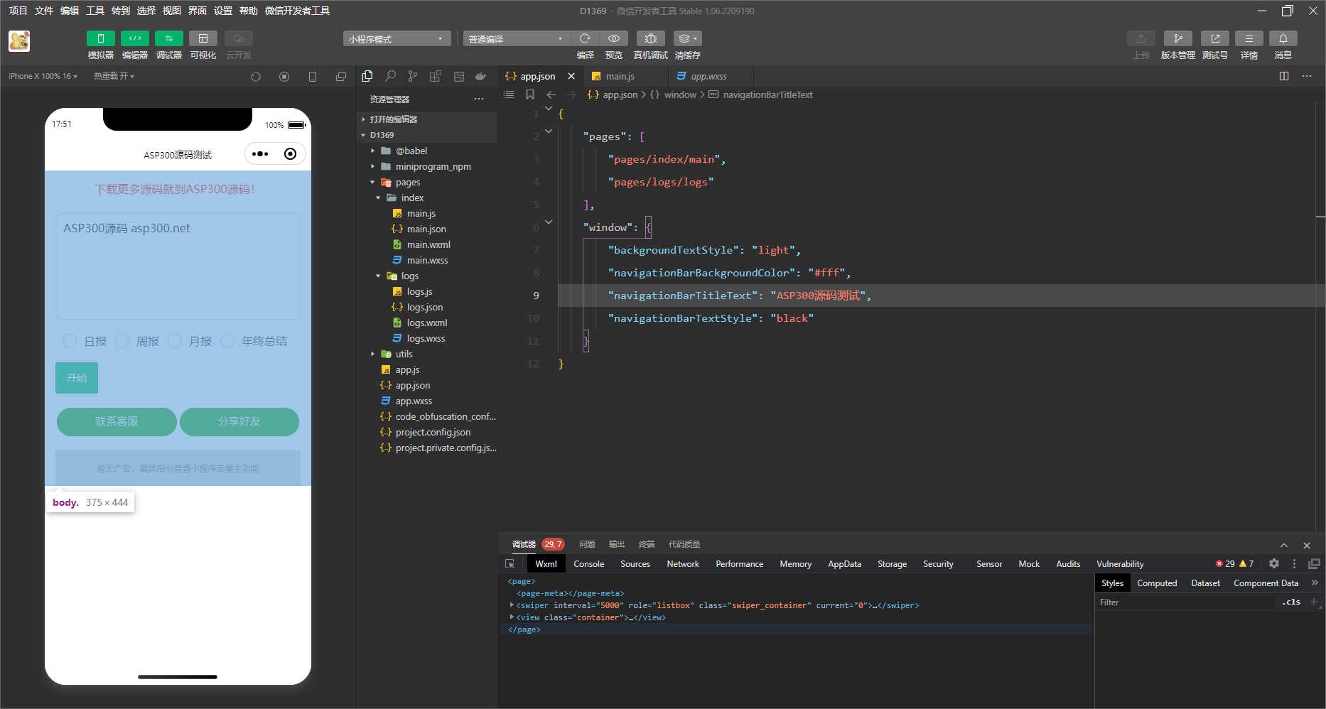The image size is (1326, 709).
Task: Click the 分享好友 button
Action: click(x=239, y=421)
